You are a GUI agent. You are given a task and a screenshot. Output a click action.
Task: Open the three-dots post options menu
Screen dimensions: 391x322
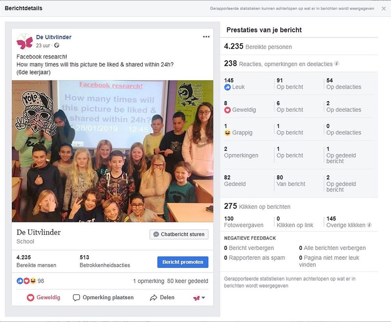pyautogui.click(x=206, y=37)
